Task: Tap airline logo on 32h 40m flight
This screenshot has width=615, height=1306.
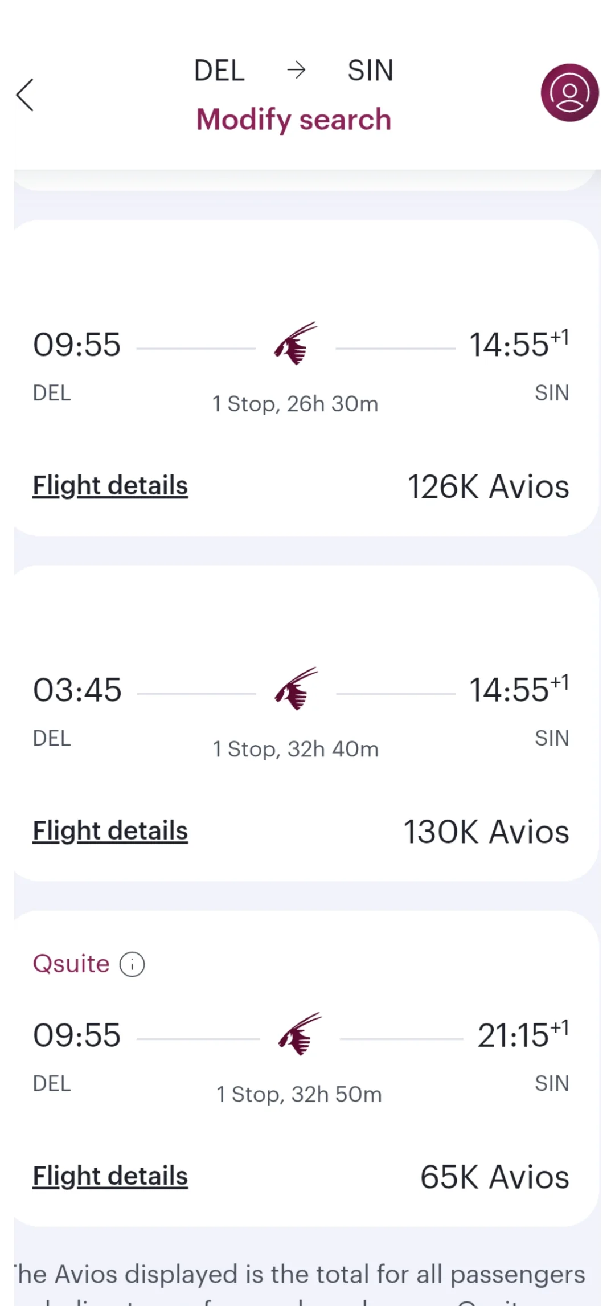Action: (296, 689)
